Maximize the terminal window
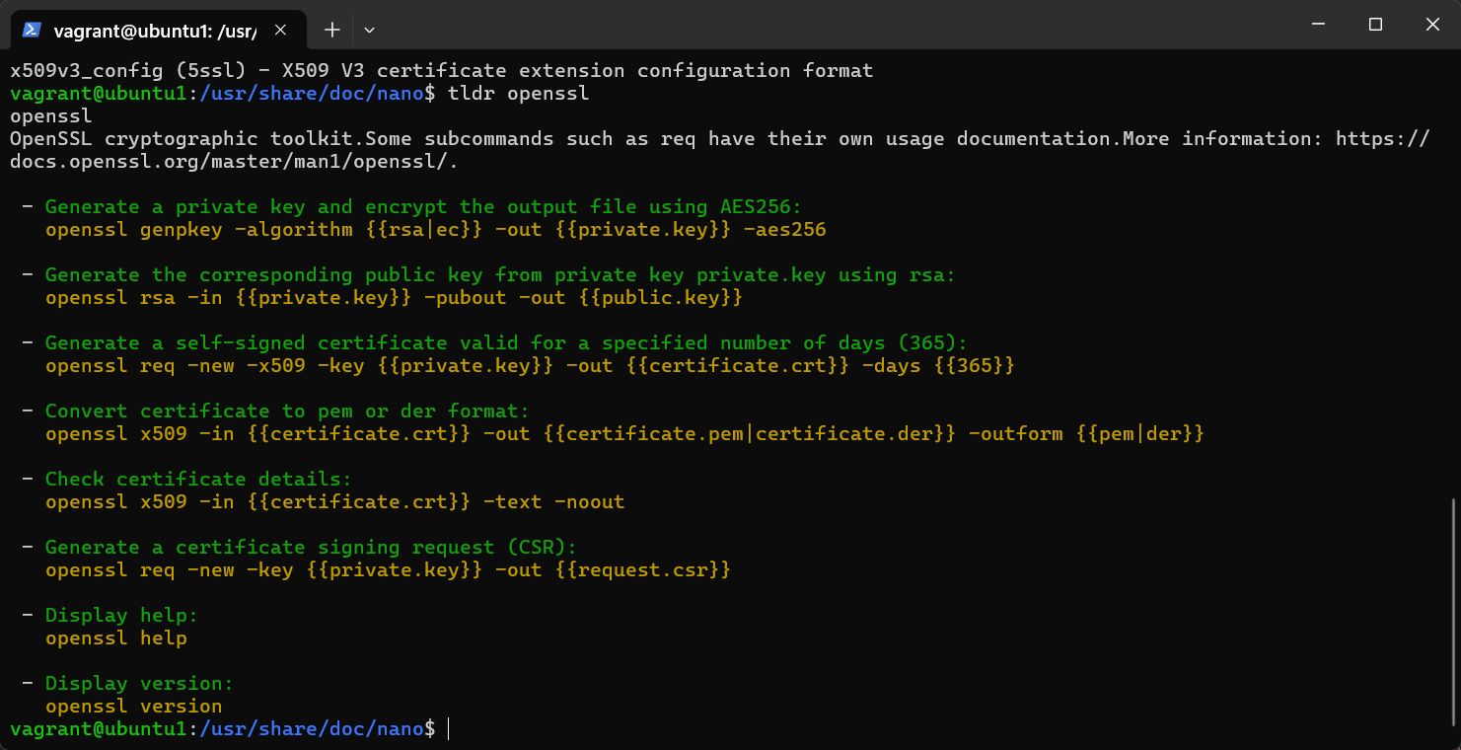The width and height of the screenshot is (1461, 750). click(x=1375, y=25)
